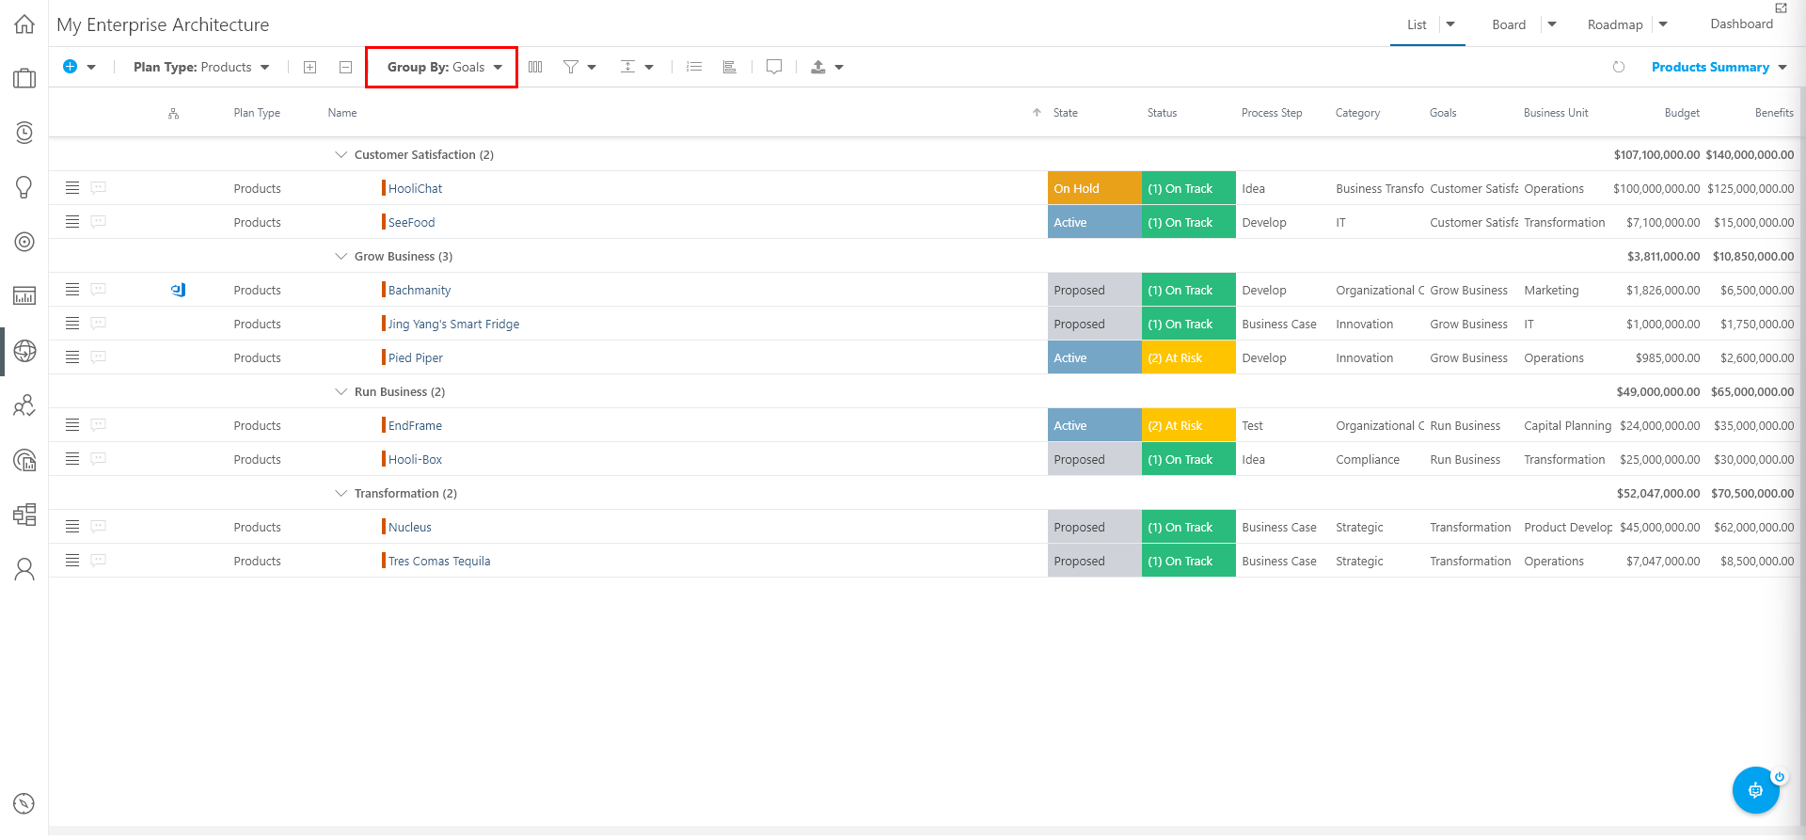Viewport: 1806px width, 840px height.
Task: Click the refresh circle icon
Action: (x=1619, y=67)
